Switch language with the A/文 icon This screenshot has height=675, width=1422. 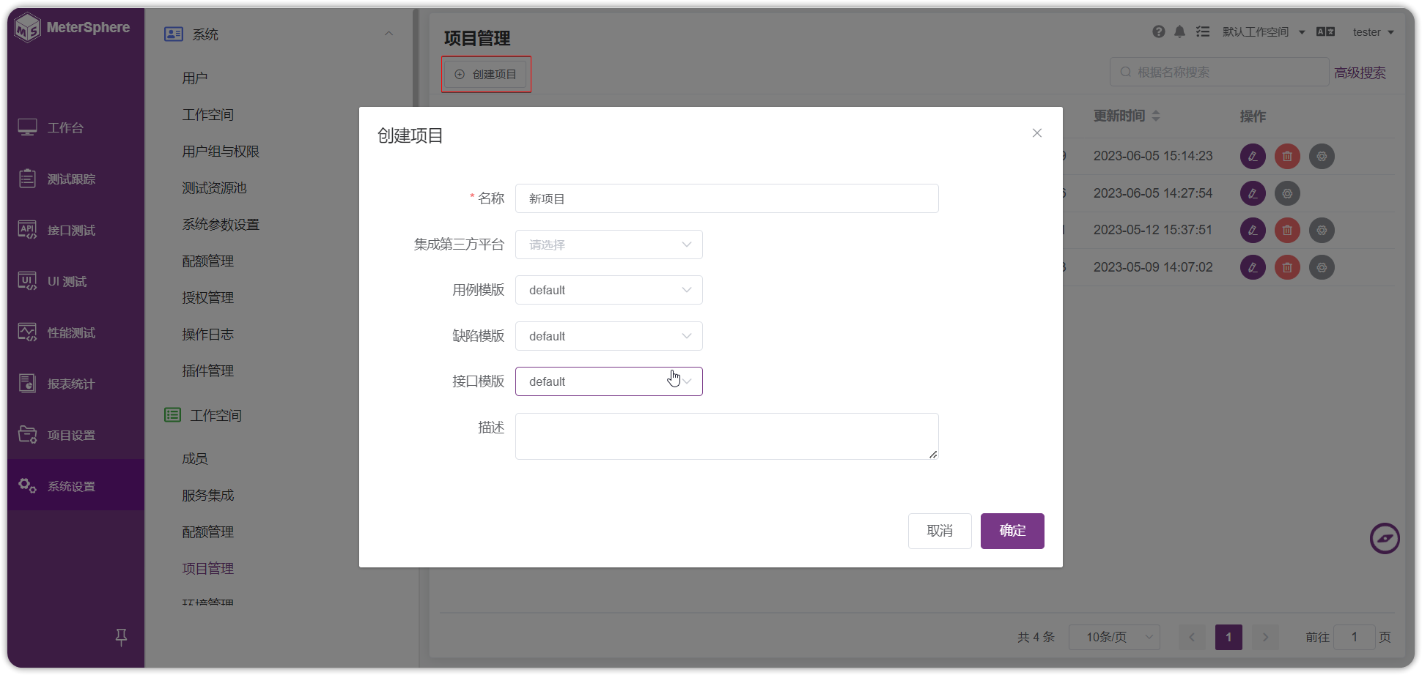pos(1325,31)
